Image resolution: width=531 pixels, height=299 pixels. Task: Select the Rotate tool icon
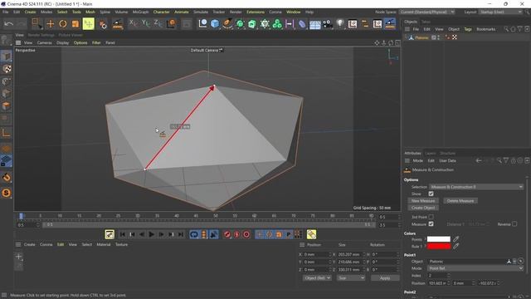(x=63, y=24)
